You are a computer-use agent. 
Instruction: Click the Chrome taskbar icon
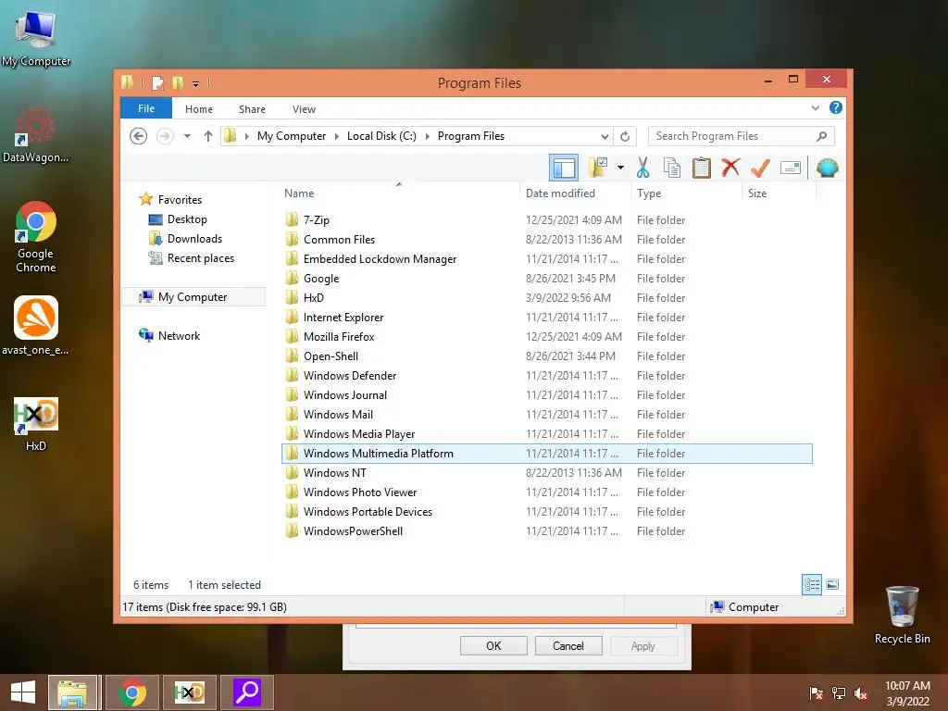(x=131, y=692)
